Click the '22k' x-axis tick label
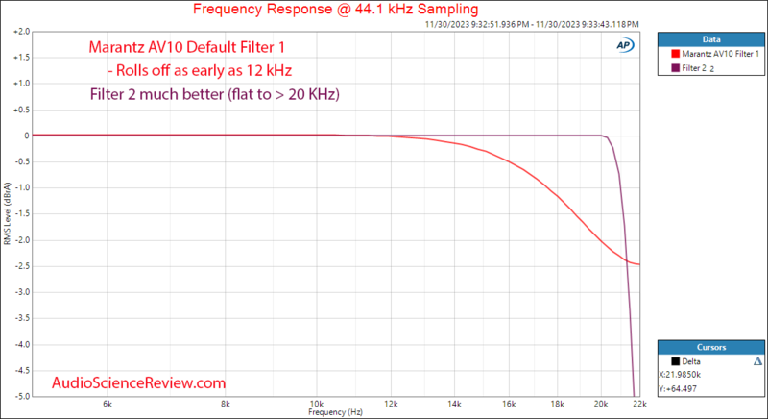The image size is (768, 419). pyautogui.click(x=639, y=405)
